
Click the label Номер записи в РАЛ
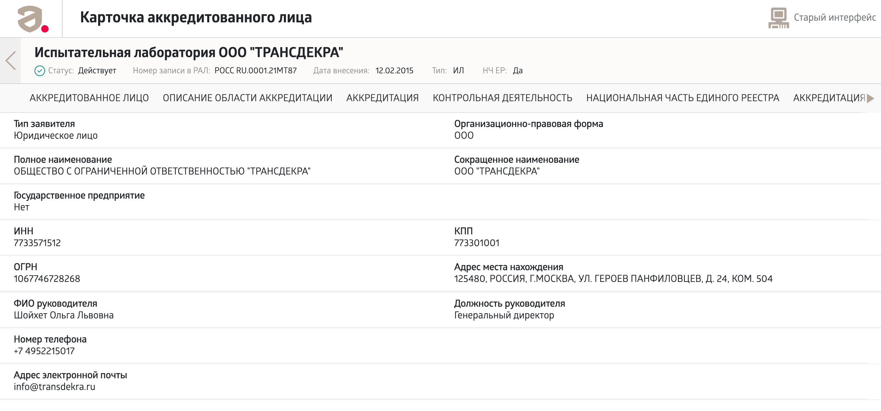coord(171,71)
